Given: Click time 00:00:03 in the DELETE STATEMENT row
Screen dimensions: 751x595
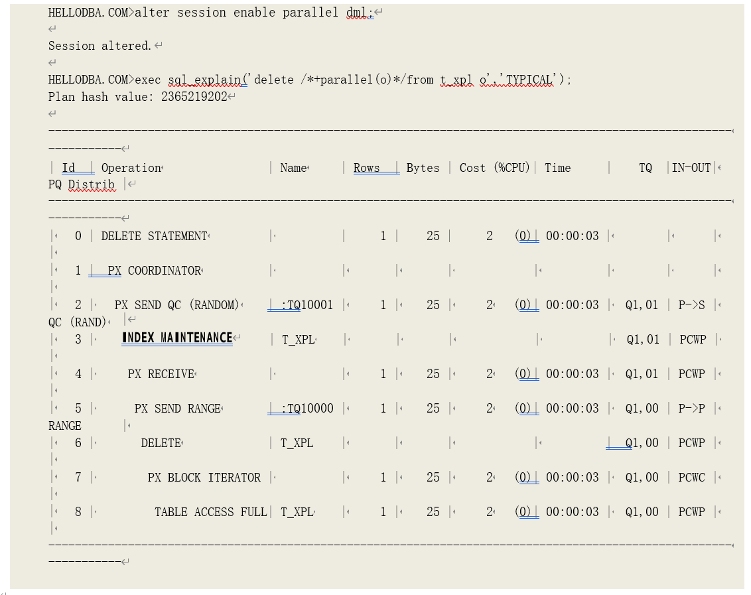Looking at the screenshot, I should [x=573, y=236].
